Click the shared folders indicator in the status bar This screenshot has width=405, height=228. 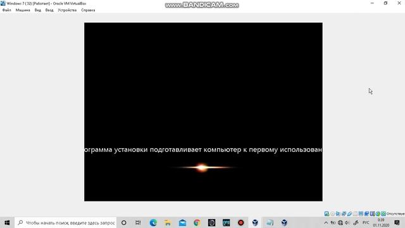pos(355,213)
